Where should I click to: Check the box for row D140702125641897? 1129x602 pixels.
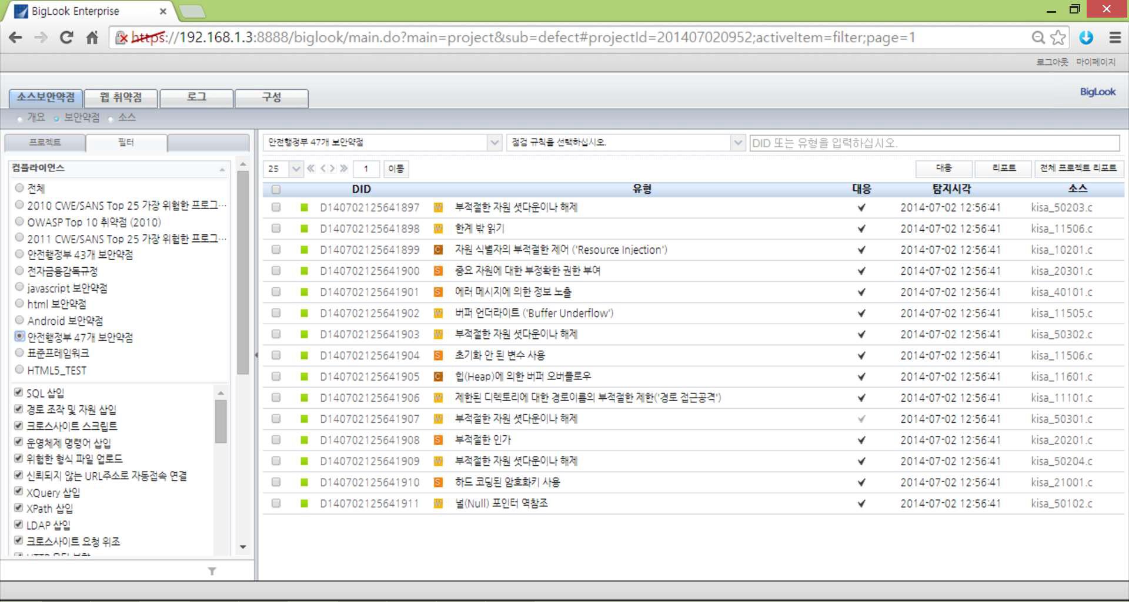(x=276, y=207)
